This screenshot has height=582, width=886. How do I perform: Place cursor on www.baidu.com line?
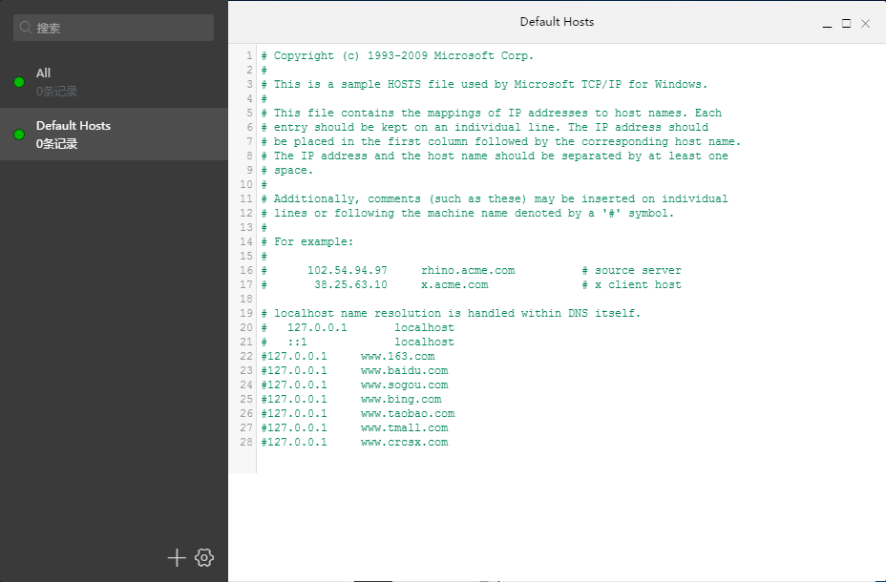tap(355, 371)
